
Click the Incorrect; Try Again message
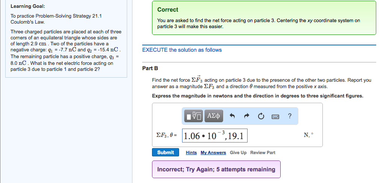[216, 169]
